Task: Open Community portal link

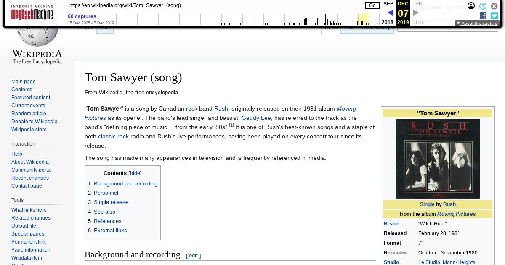Action: 32,170
